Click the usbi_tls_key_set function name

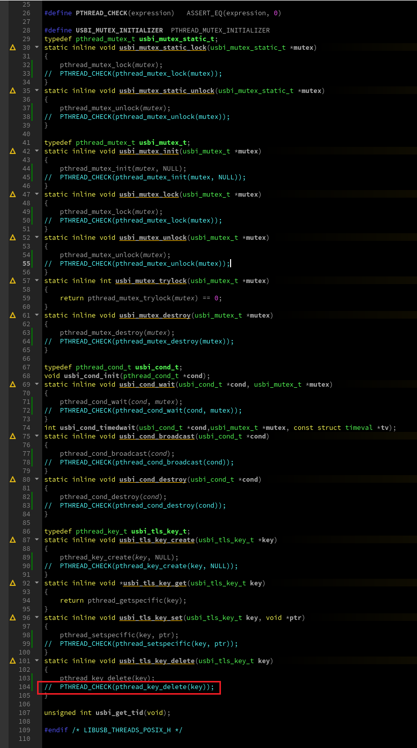coord(151,618)
